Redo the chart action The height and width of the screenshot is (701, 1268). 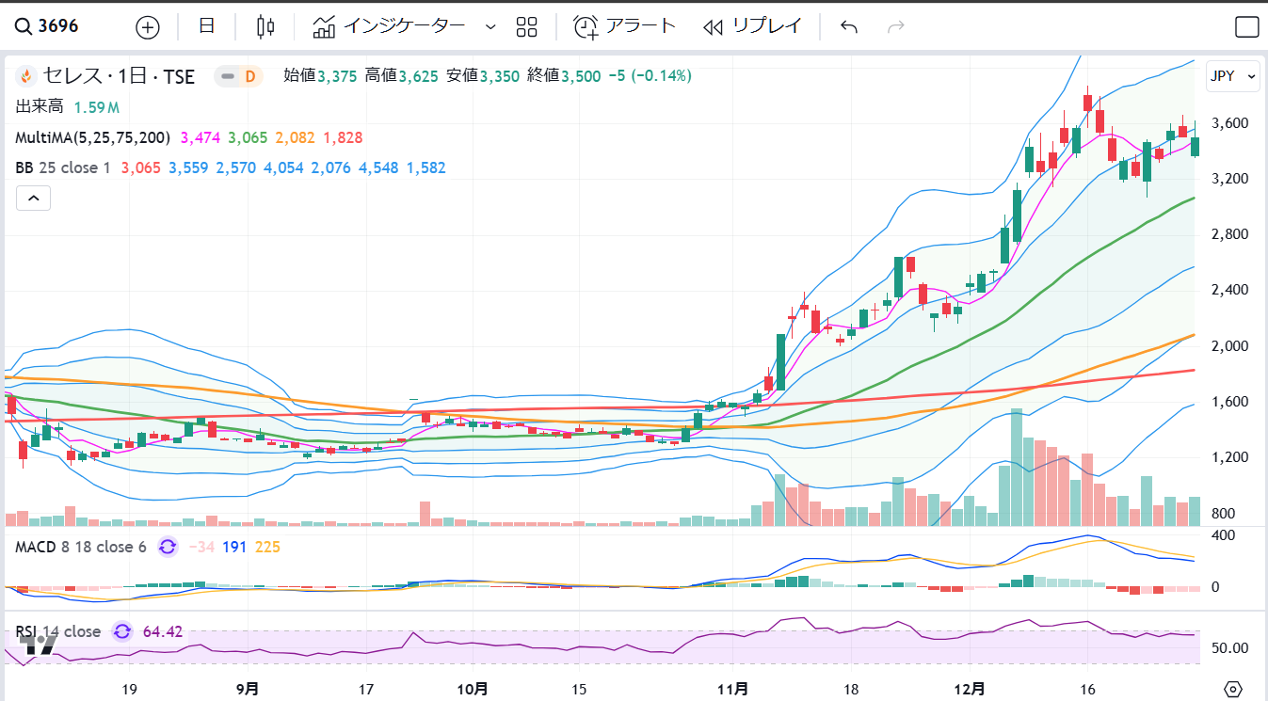(896, 26)
